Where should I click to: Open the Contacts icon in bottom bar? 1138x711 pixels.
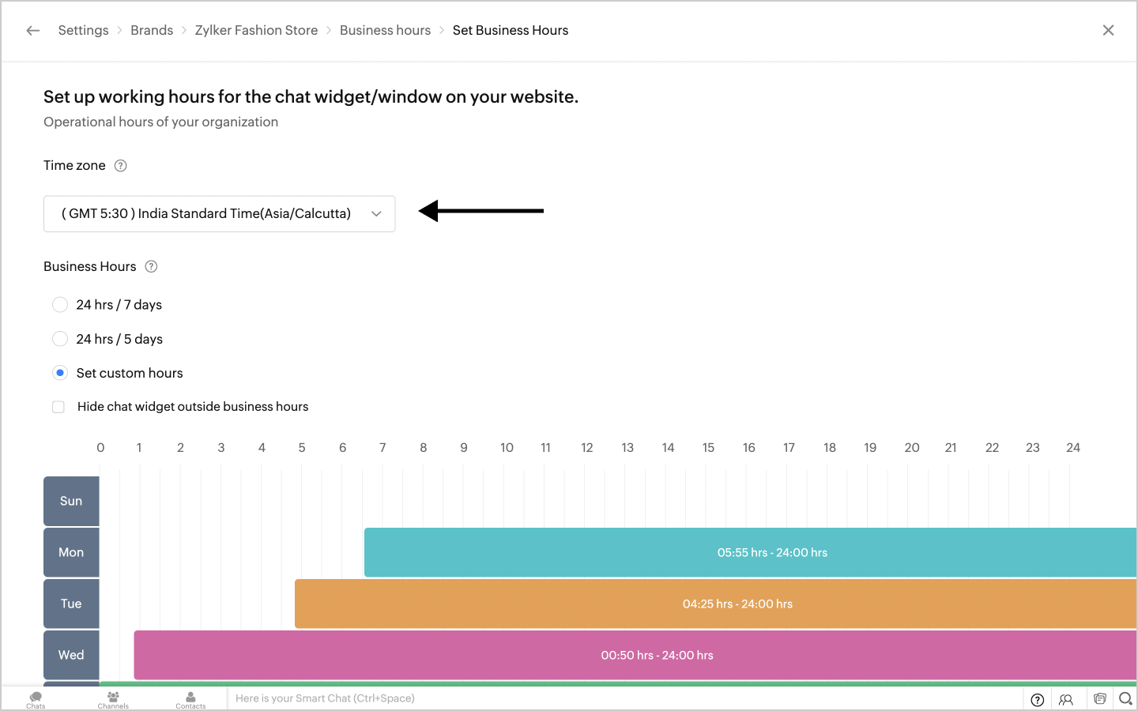[190, 698]
